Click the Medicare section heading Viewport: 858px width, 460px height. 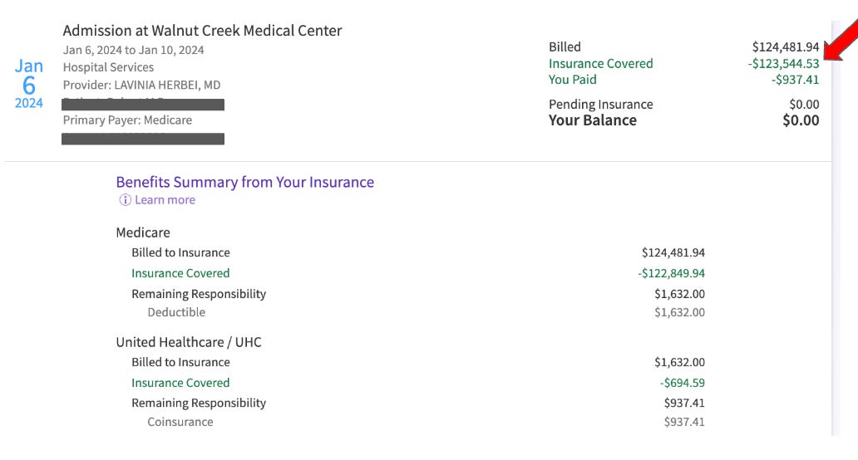point(143,232)
